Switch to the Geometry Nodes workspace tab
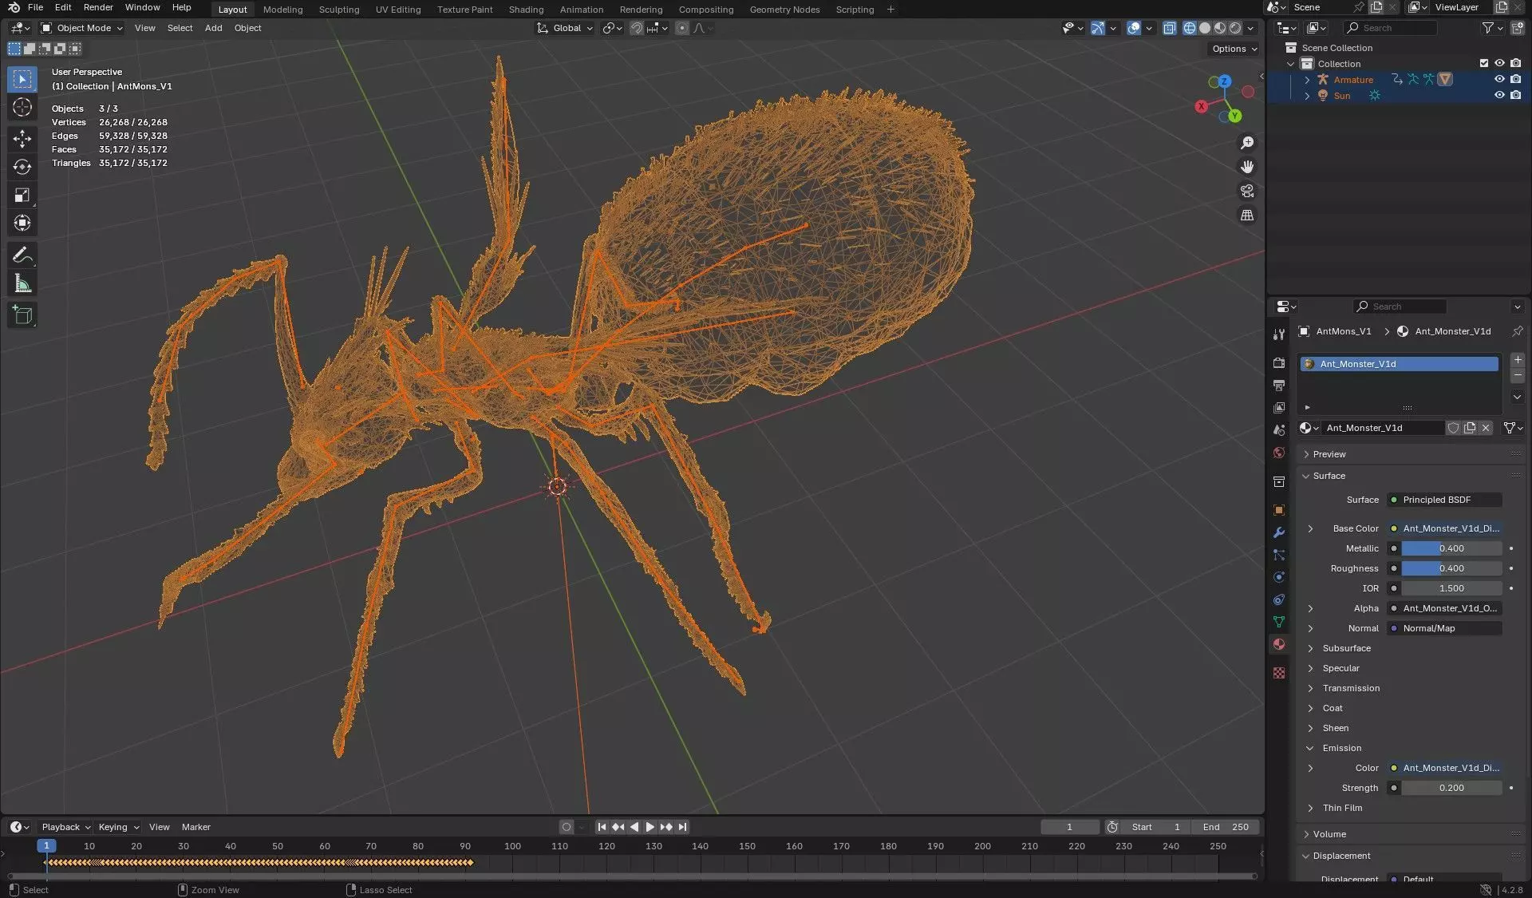 (x=784, y=10)
